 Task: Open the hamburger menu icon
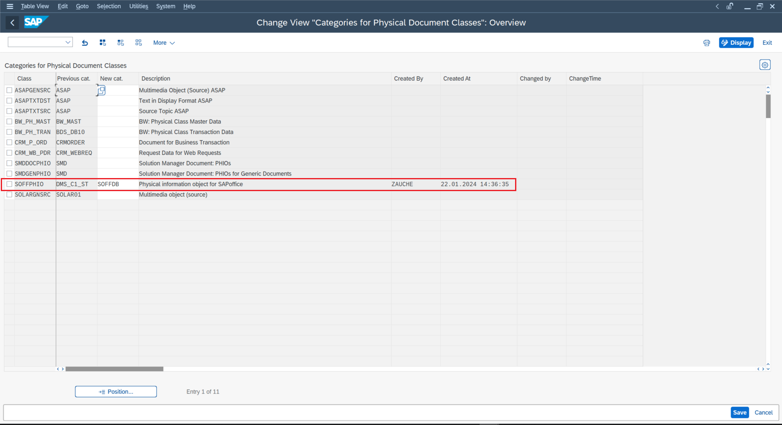10,6
